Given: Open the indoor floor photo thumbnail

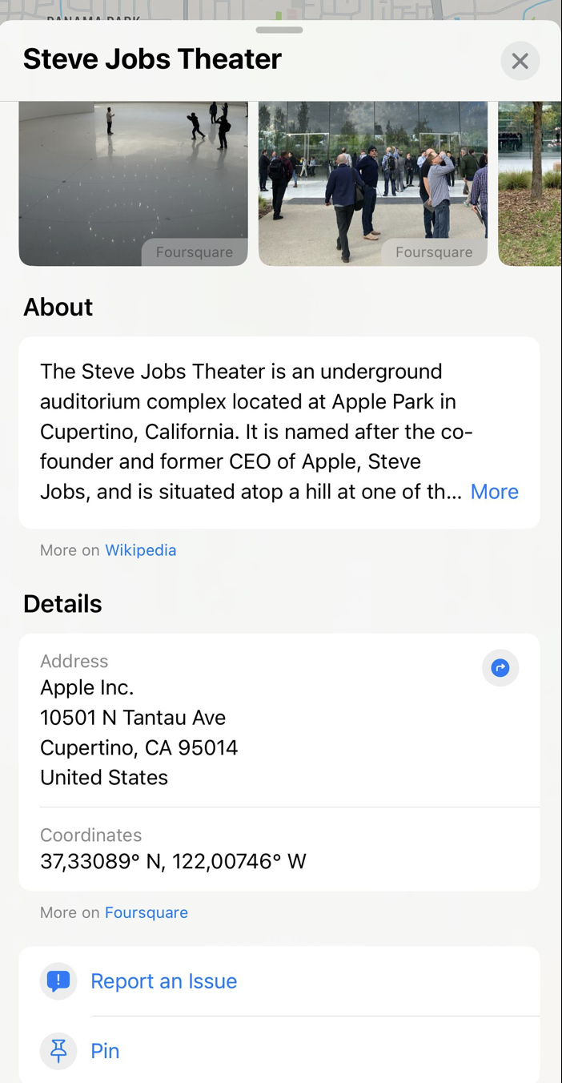Looking at the screenshot, I should pyautogui.click(x=133, y=183).
